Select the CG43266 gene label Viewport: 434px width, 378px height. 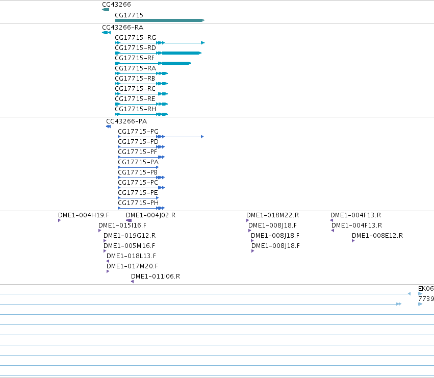(x=116, y=5)
